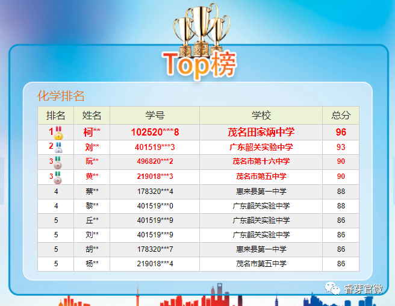Click the gold medal icon beside rank 1

click(58, 133)
